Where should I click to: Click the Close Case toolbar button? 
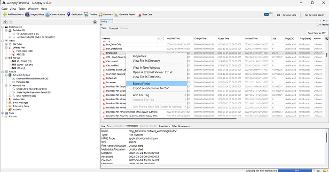(x=145, y=14)
